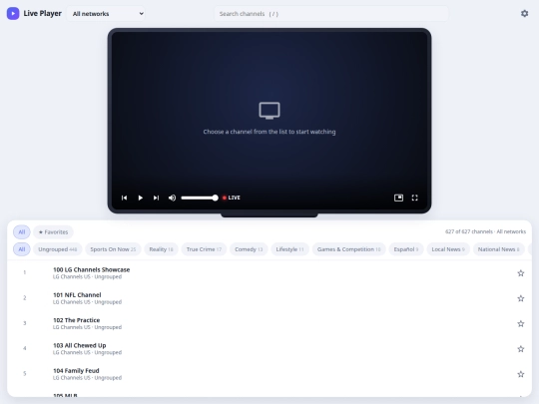Open the settings gear

tap(524, 13)
